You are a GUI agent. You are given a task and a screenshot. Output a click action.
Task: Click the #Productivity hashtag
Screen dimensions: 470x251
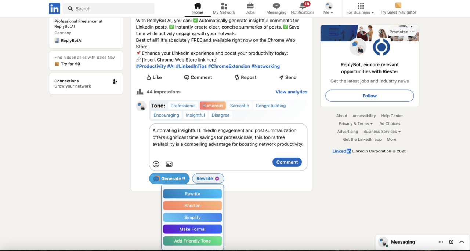(151, 66)
